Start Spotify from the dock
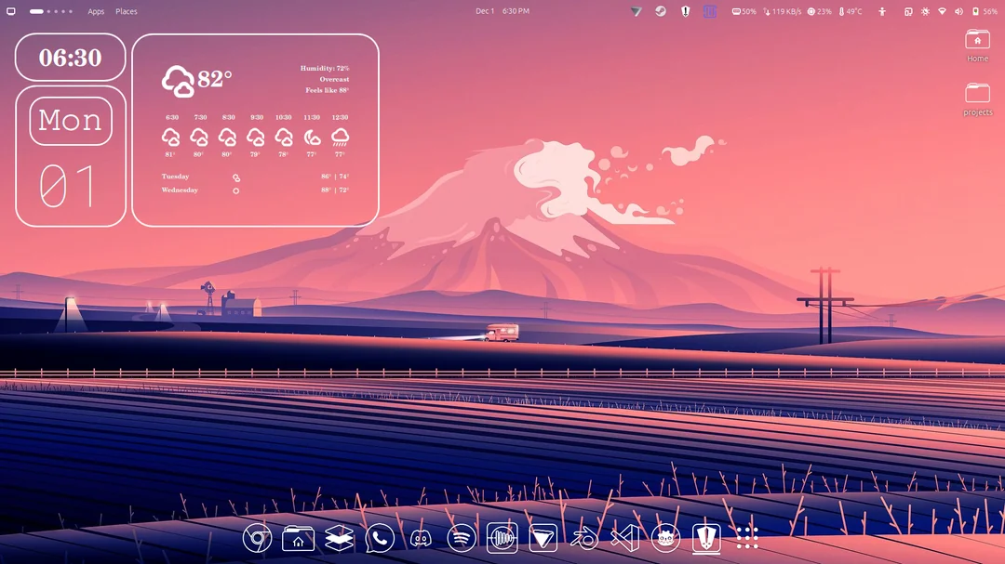The image size is (1005, 564). click(x=460, y=537)
